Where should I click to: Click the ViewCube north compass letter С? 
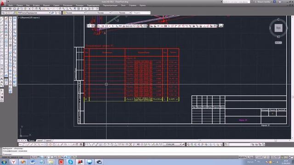[278, 19]
